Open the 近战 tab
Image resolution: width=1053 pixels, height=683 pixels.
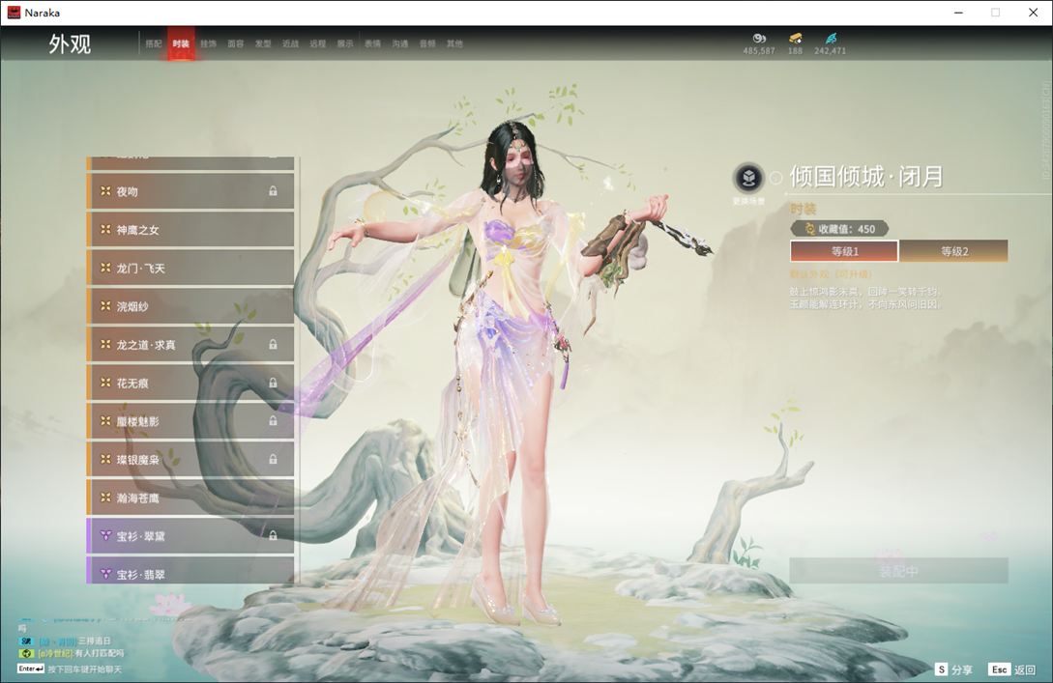[290, 43]
